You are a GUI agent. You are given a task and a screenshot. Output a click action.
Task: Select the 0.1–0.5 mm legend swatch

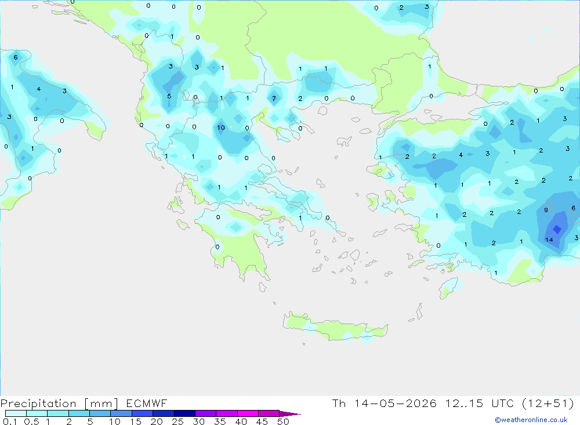[x=16, y=413]
